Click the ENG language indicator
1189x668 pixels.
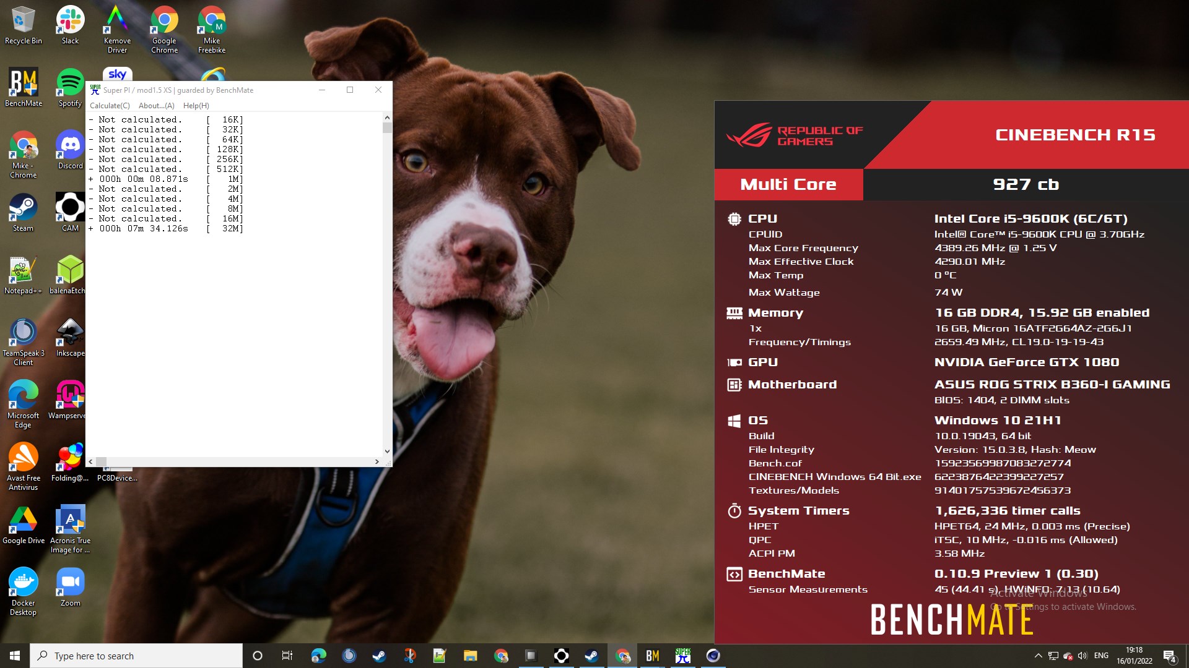pos(1101,656)
